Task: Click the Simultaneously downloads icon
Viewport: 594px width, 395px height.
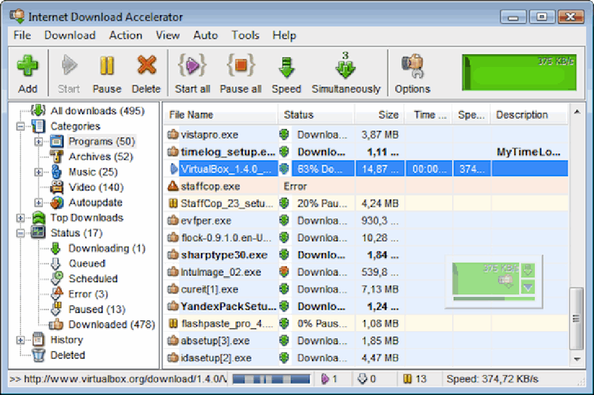Action: coord(346,73)
